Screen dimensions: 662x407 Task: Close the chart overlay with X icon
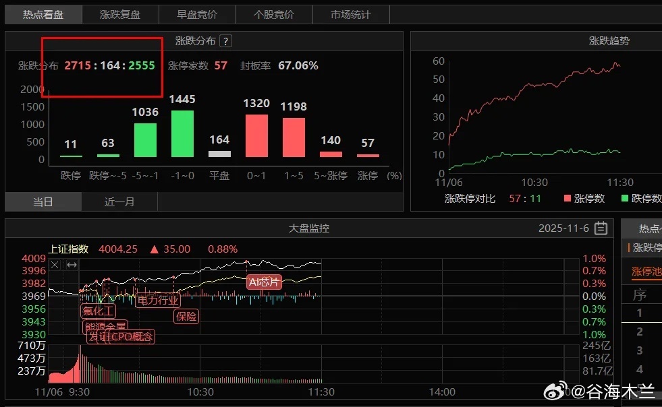pos(55,265)
